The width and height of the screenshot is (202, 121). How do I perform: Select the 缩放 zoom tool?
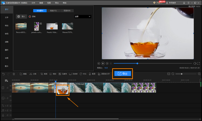pyautogui.click(x=53, y=74)
